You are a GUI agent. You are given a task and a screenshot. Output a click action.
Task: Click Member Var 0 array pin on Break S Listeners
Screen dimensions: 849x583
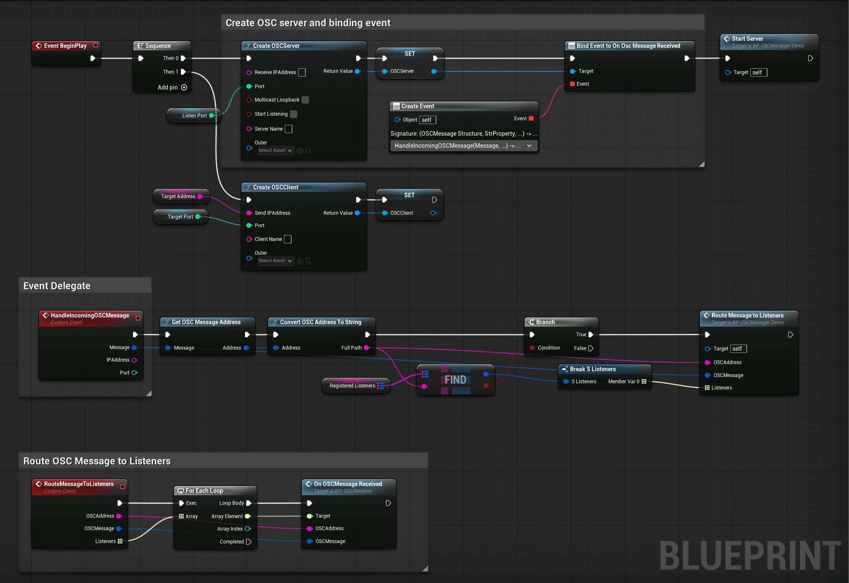(x=644, y=382)
